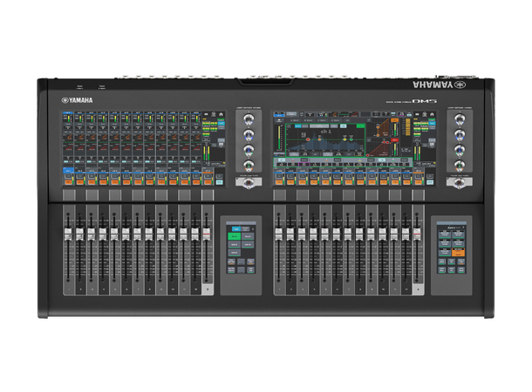Image resolution: width=532 pixels, height=392 pixels.
Task: Tap the home icon on the right touchscreen
Action: point(432,114)
